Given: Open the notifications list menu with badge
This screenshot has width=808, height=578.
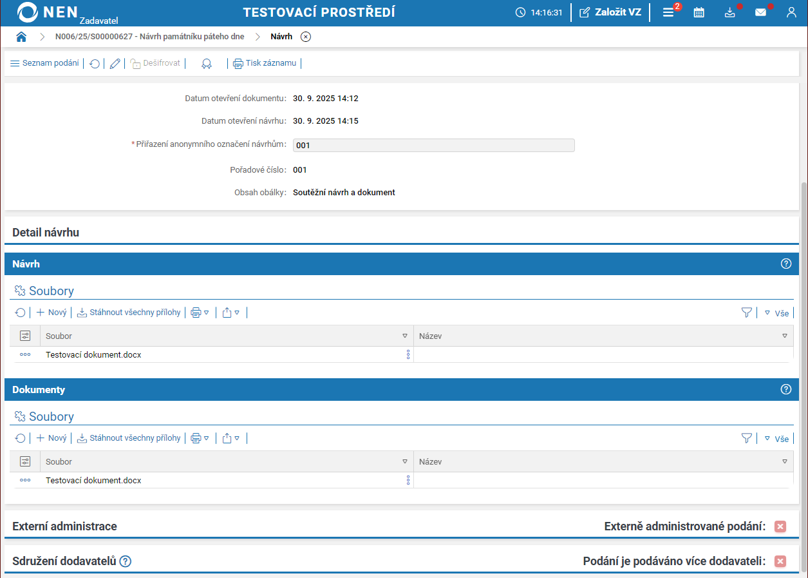Looking at the screenshot, I should pyautogui.click(x=668, y=12).
